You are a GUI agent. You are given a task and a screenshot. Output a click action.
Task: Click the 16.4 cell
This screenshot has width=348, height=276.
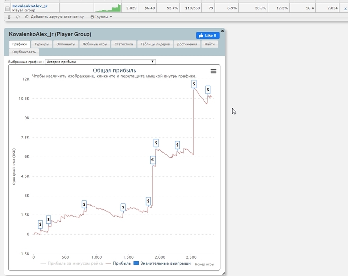pyautogui.click(x=303, y=8)
